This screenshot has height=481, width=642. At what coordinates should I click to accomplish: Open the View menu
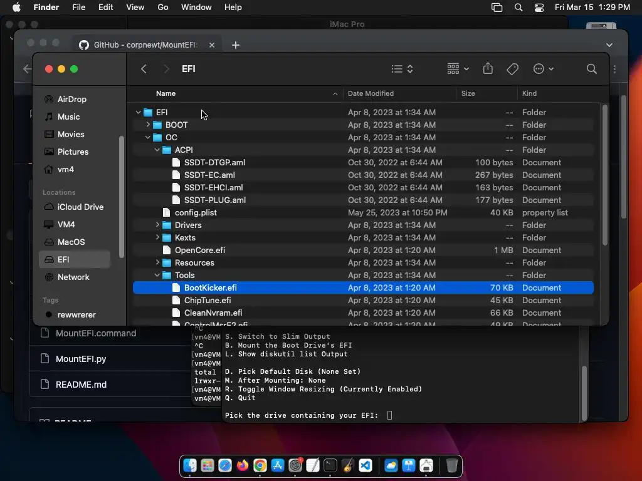pyautogui.click(x=135, y=7)
